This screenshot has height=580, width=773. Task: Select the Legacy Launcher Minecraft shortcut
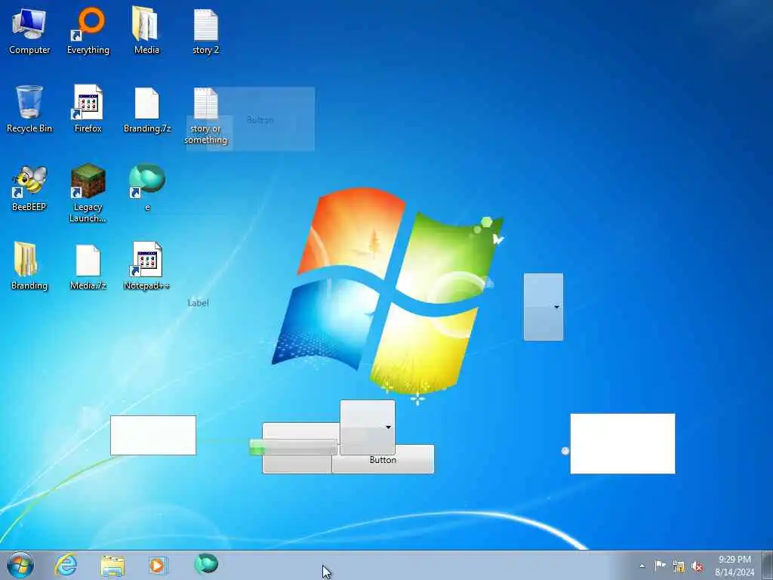pos(88,193)
